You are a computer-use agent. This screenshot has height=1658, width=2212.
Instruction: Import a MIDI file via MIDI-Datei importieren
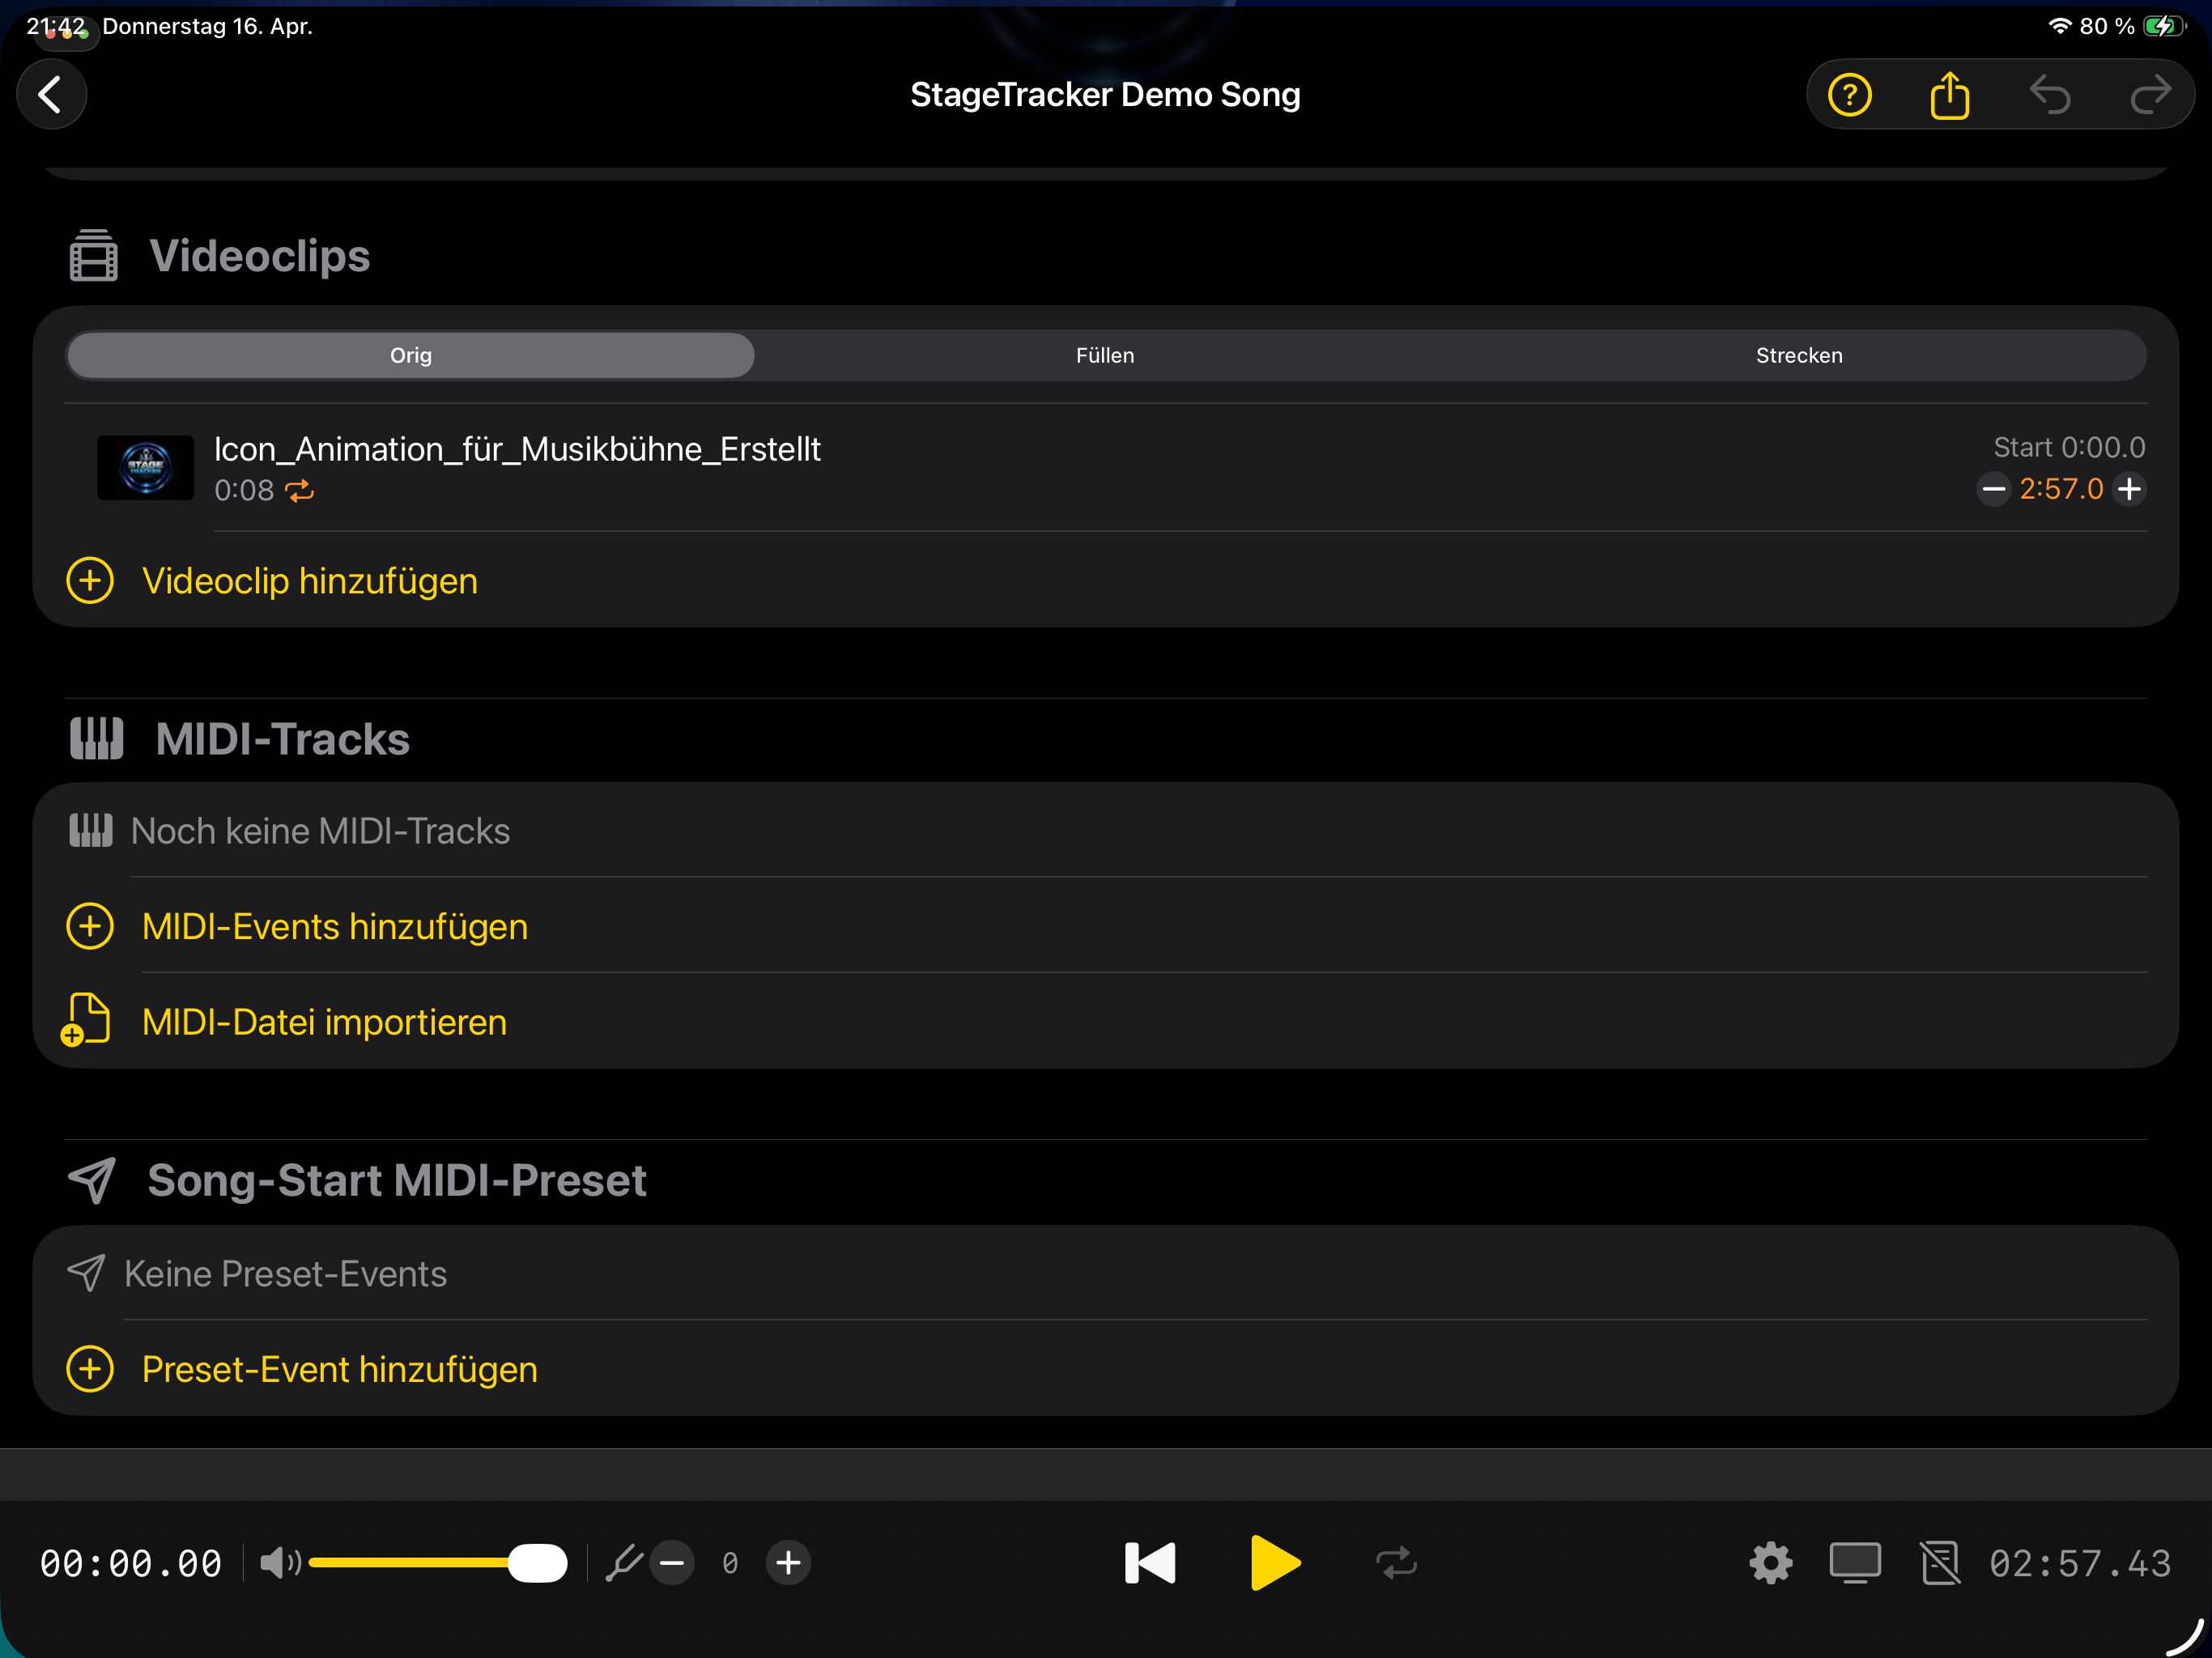pos(324,1022)
